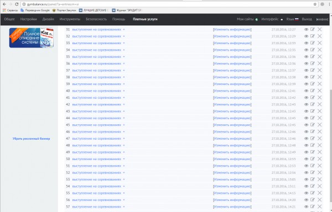The width and height of the screenshot is (332, 212).
Task: Click the plus sign next to entry 40 title
Action: [x=124, y=91]
